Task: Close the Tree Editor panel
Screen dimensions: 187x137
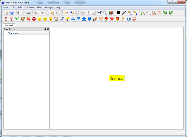Action: coord(48,29)
